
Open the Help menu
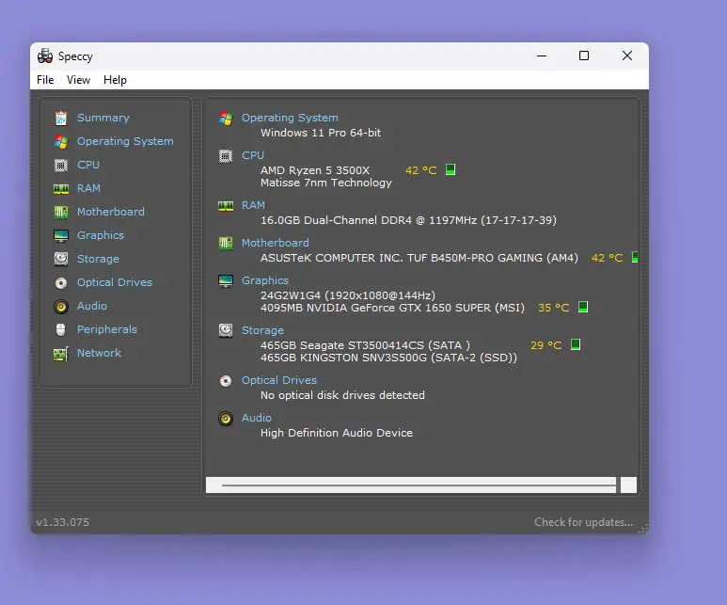(x=115, y=80)
